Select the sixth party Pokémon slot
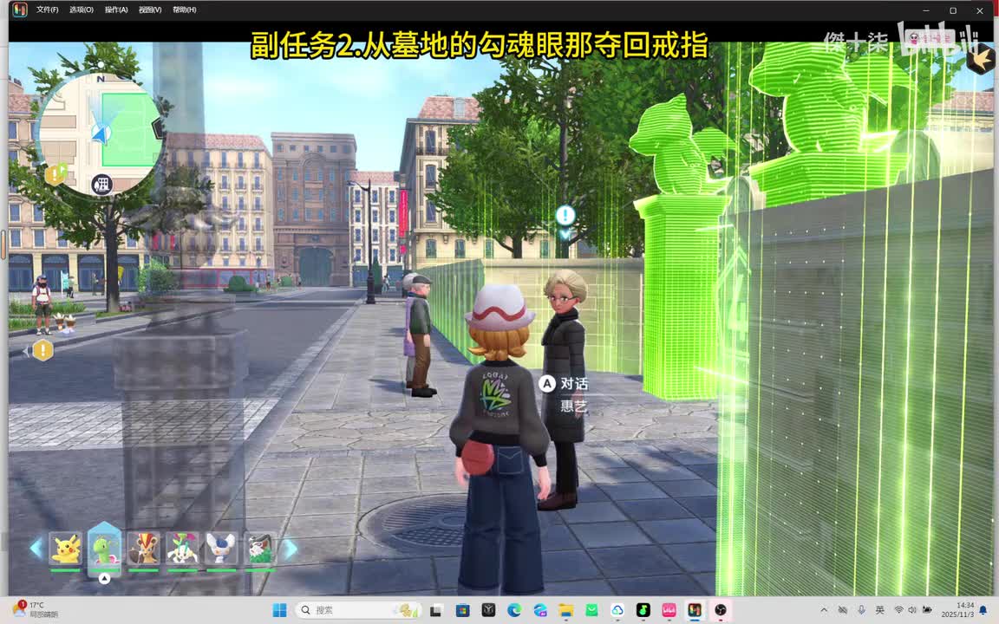This screenshot has width=999, height=624. point(260,549)
